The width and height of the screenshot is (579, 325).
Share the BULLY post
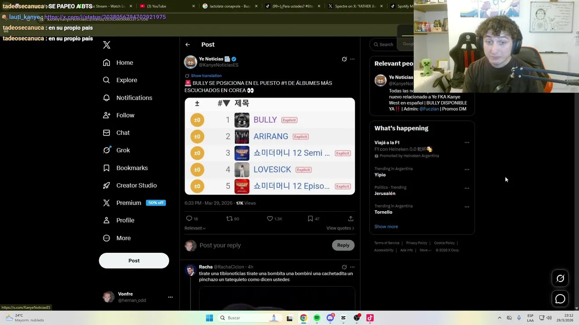[351, 218]
